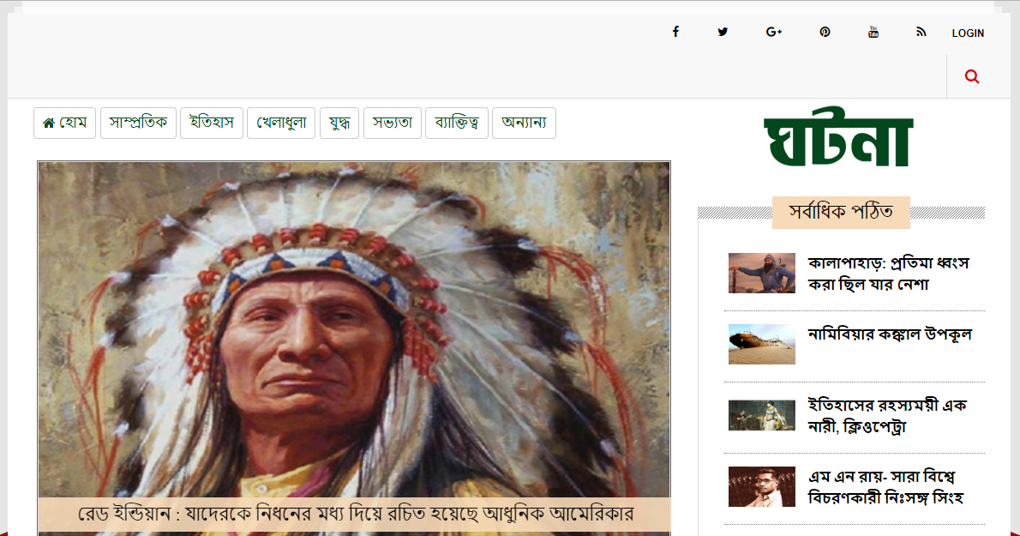
Task: Read the এম এন রায়- সারা বিশ্বে article
Action: pyautogui.click(x=885, y=487)
